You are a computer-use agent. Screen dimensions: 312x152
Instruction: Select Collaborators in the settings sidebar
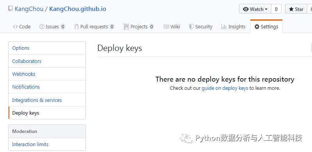click(x=47, y=61)
